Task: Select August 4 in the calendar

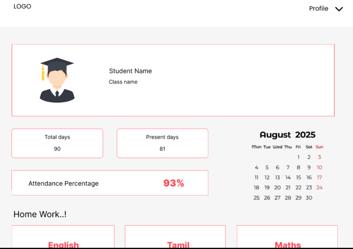Action: [x=256, y=167]
